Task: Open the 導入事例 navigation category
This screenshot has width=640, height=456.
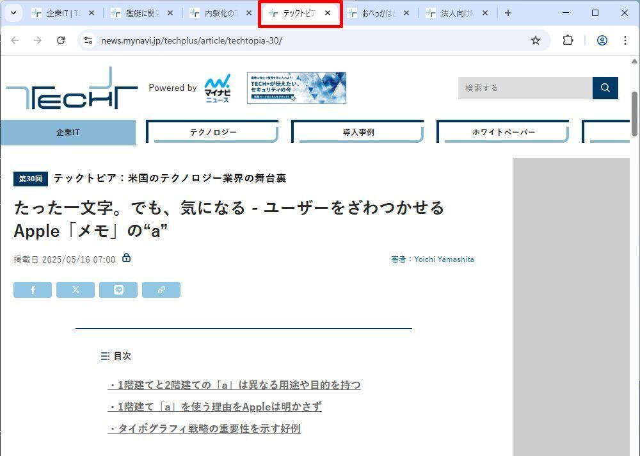Action: coord(358,132)
